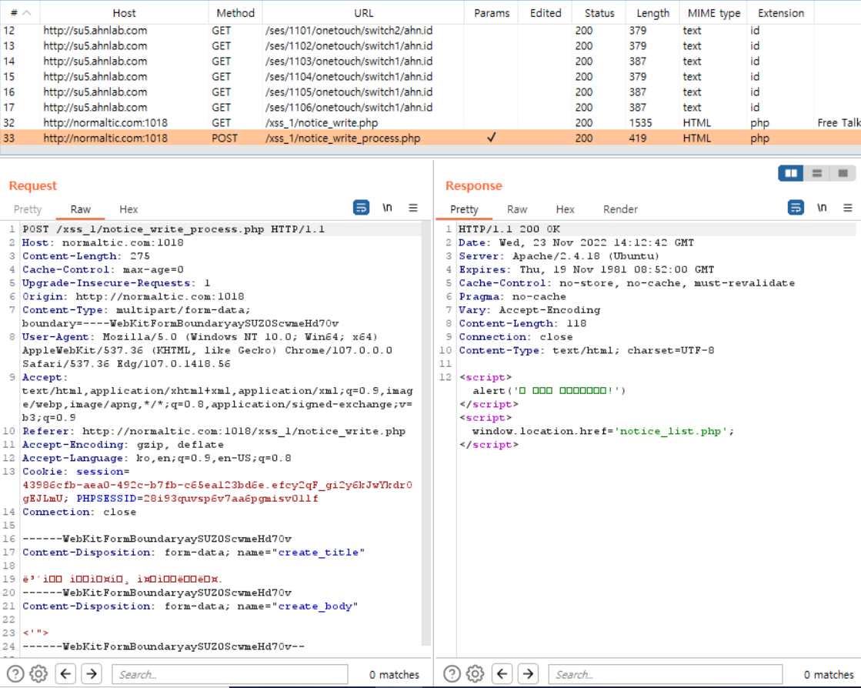Viewport: 861px width, 688px height.
Task: Sort history by URL column
Action: click(363, 12)
